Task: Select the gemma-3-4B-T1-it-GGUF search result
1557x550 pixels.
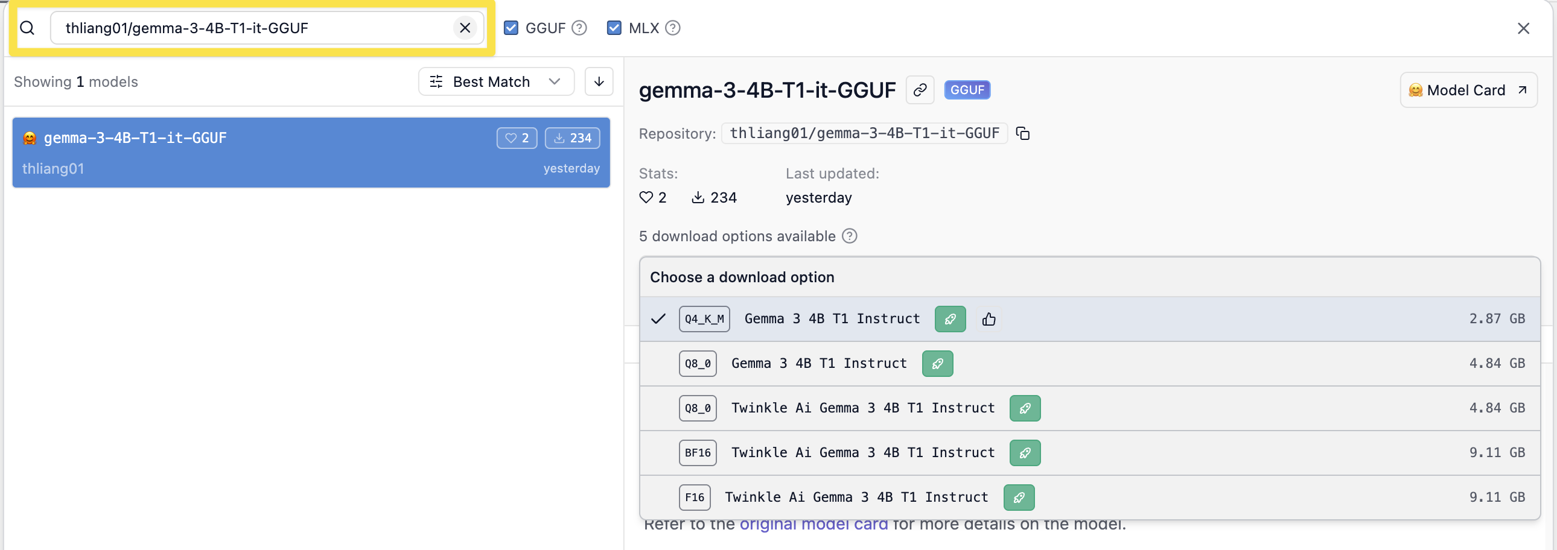Action: pos(311,153)
